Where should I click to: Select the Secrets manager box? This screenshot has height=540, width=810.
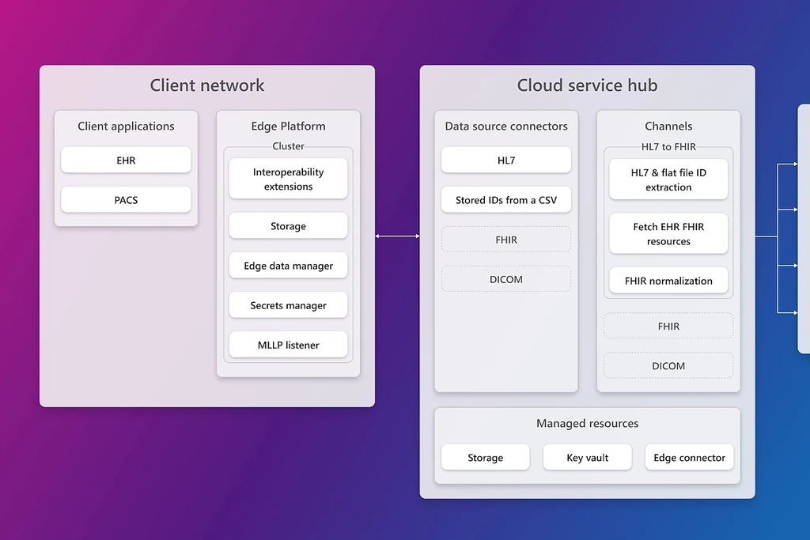click(288, 306)
